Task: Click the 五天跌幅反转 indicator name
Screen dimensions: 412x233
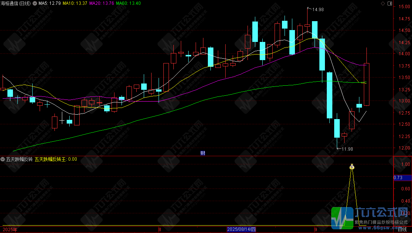Action: (x=19, y=159)
